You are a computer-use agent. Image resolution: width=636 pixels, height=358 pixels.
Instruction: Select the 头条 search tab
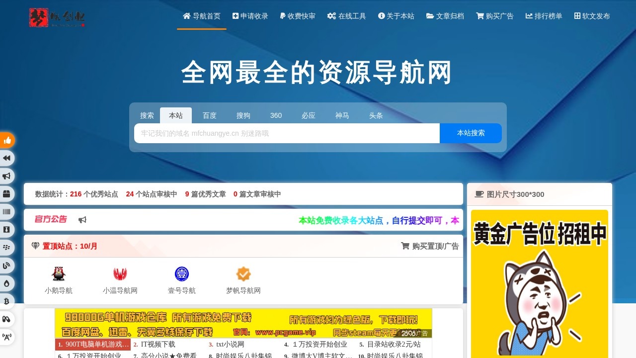(376, 115)
